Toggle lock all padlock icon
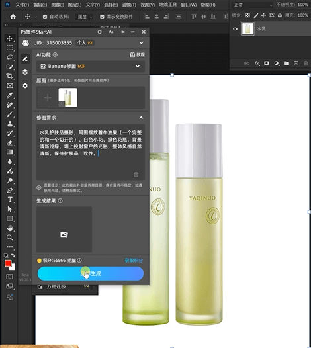This screenshot has width=311, height=348. coord(280,15)
